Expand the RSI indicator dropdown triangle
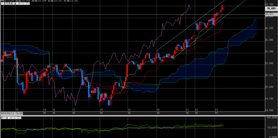This screenshot has width=278, height=138. (x=18, y=118)
